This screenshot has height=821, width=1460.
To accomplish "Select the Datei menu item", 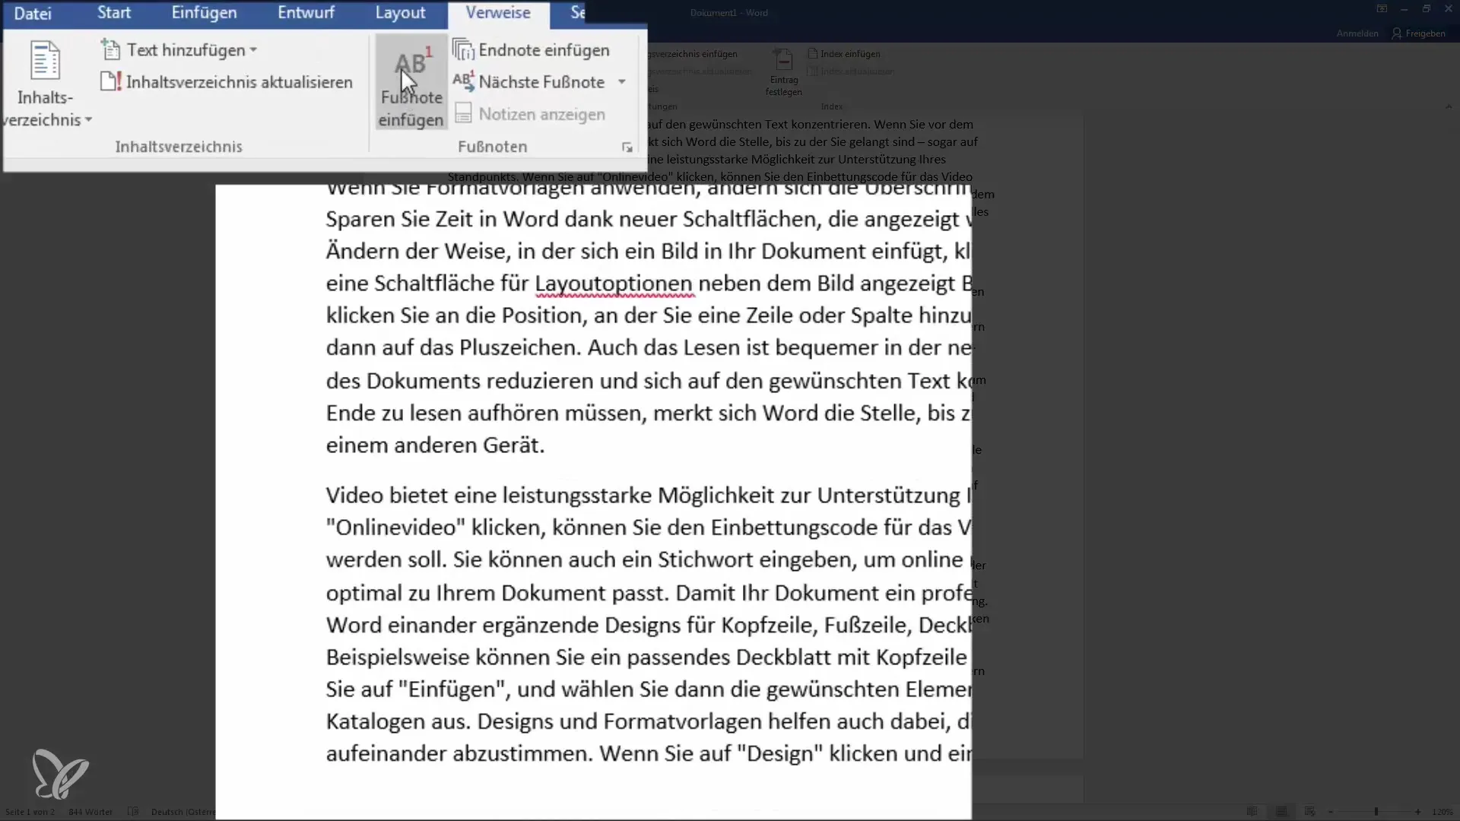I will [x=32, y=13].
